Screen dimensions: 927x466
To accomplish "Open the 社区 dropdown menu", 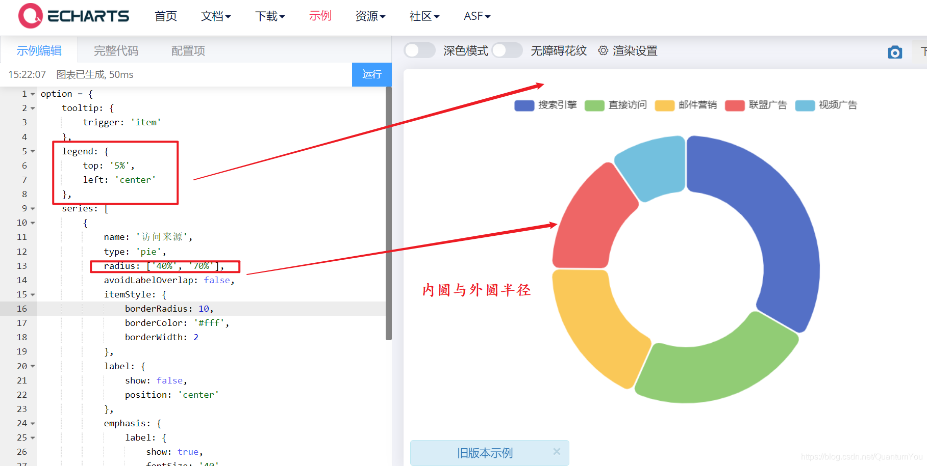I will tap(424, 16).
